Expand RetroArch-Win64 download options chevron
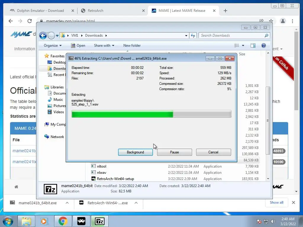The width and height of the screenshot is (303, 227). pos(136,203)
